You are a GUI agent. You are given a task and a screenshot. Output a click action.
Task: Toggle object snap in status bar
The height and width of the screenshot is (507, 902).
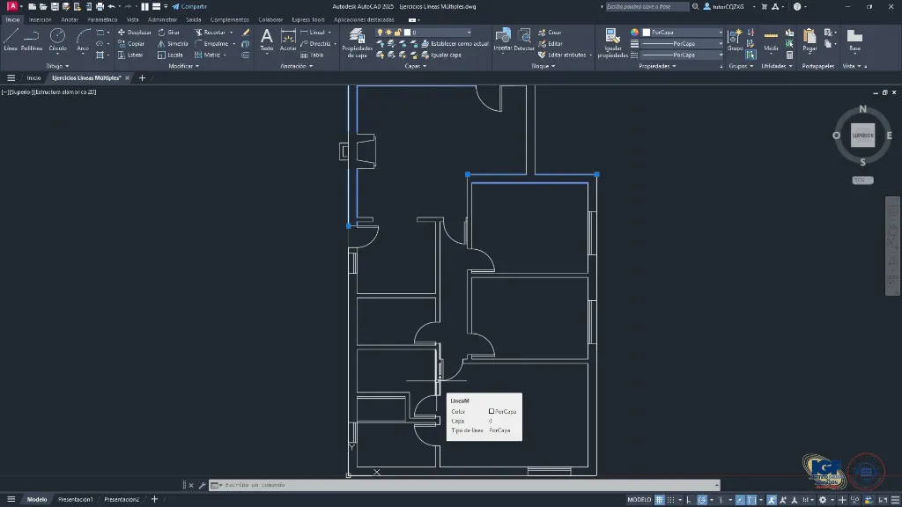751,500
